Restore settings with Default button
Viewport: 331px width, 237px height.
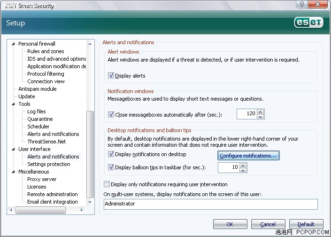click(x=306, y=224)
